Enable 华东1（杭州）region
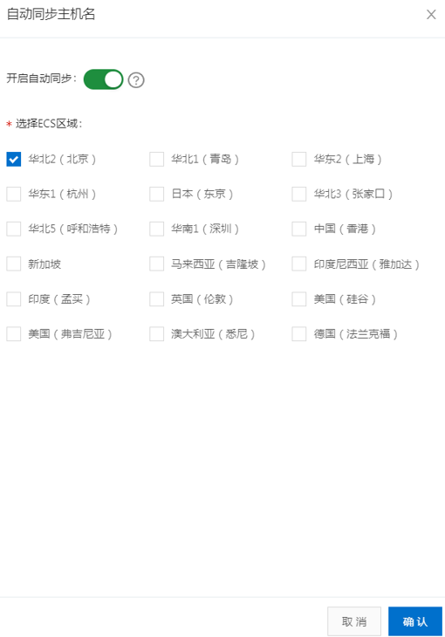 (x=14, y=195)
